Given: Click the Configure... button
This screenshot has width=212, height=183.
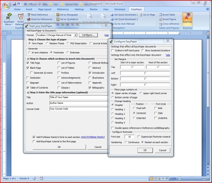Looking at the screenshot, I should [x=88, y=35].
